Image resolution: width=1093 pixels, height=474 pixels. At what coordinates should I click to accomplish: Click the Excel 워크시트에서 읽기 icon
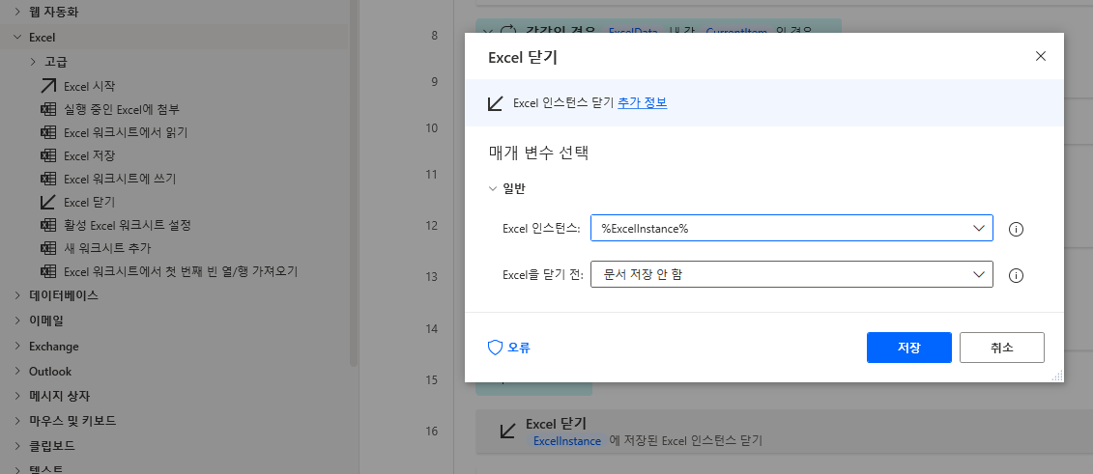[48, 132]
